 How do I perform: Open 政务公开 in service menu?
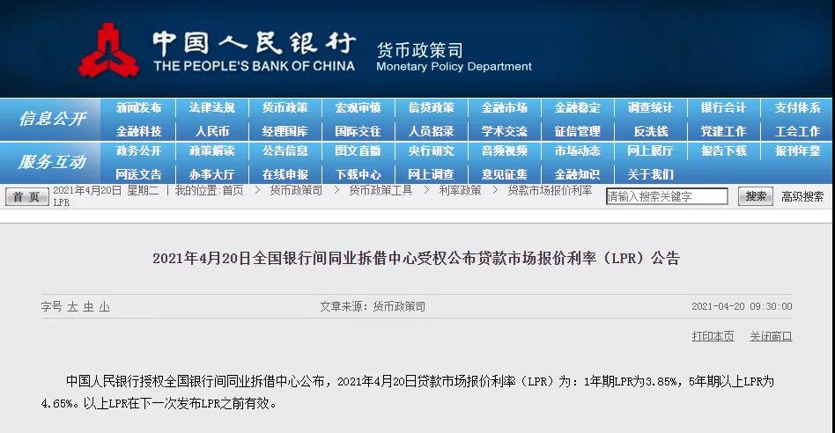click(x=138, y=151)
